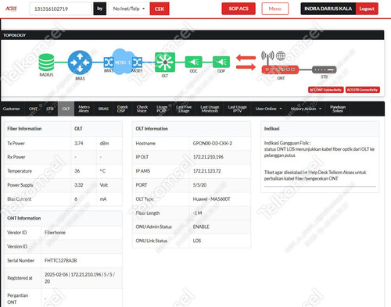391x307 pixels.
Task: Select the green OLT node icon
Action: 165,62
